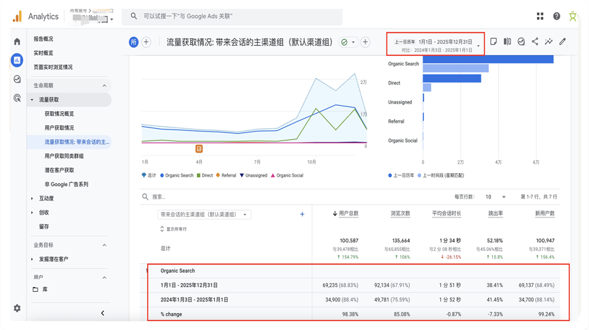The height and width of the screenshot is (330, 589).
Task: Toggle the Organic Search legend series
Action: 177,175
